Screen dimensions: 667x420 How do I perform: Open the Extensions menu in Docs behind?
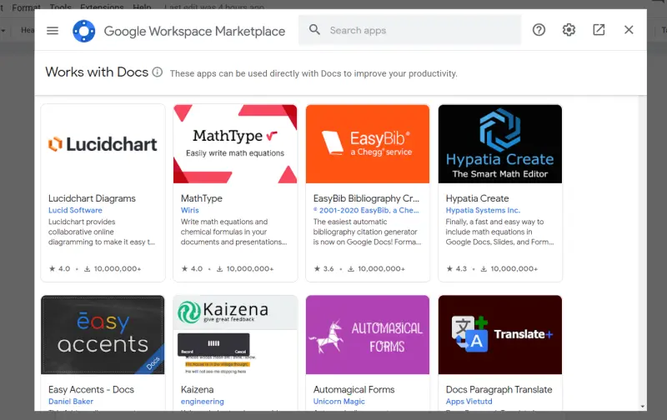click(x=102, y=7)
